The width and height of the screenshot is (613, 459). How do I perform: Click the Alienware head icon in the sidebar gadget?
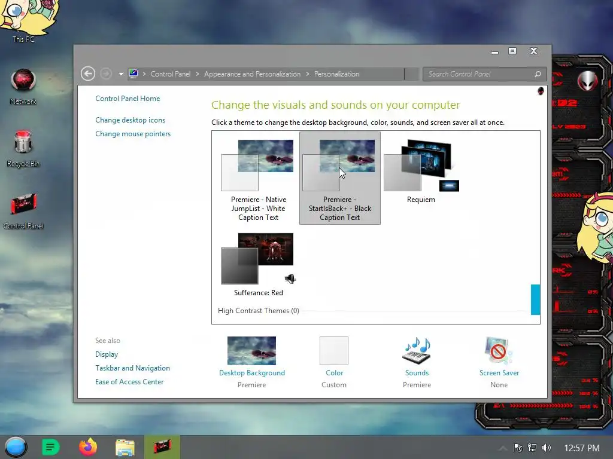587,81
